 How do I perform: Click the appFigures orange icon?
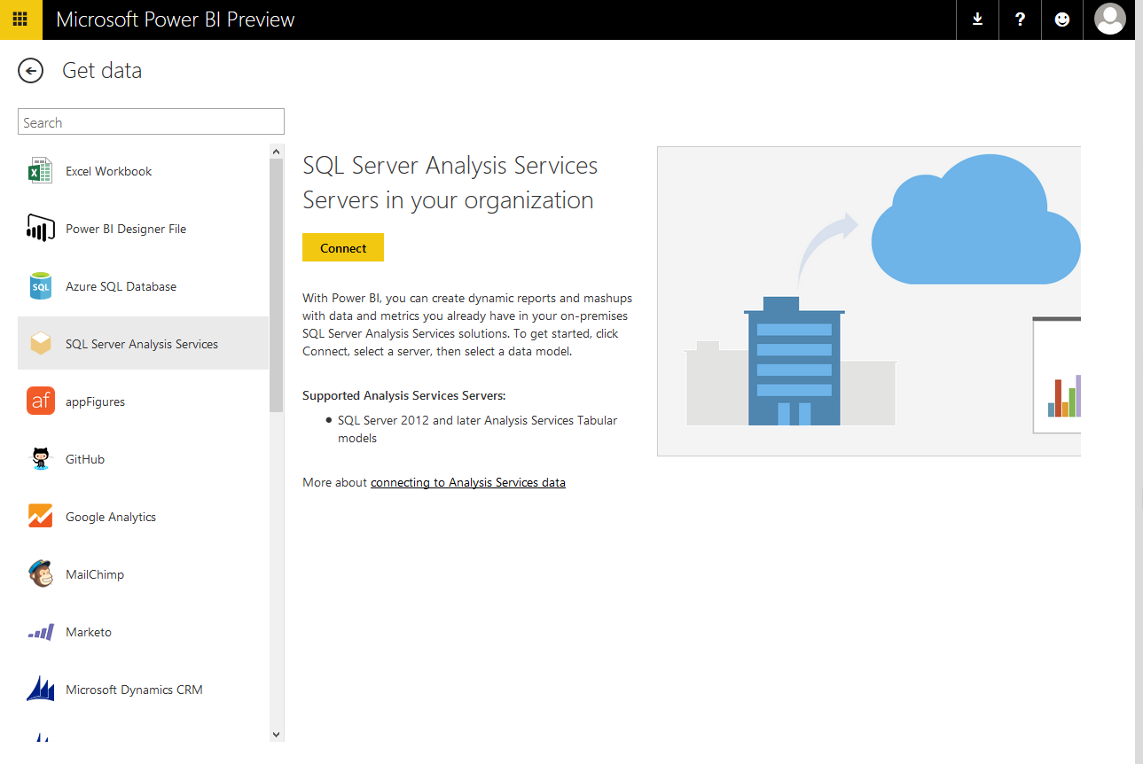41,401
